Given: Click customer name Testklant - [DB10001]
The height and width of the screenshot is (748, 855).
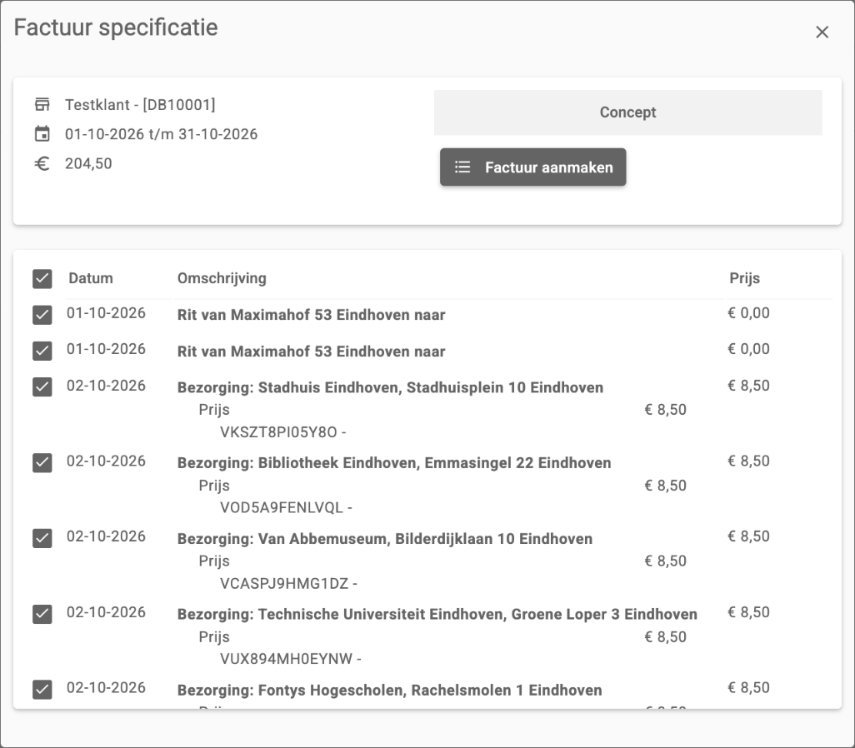Looking at the screenshot, I should (140, 105).
